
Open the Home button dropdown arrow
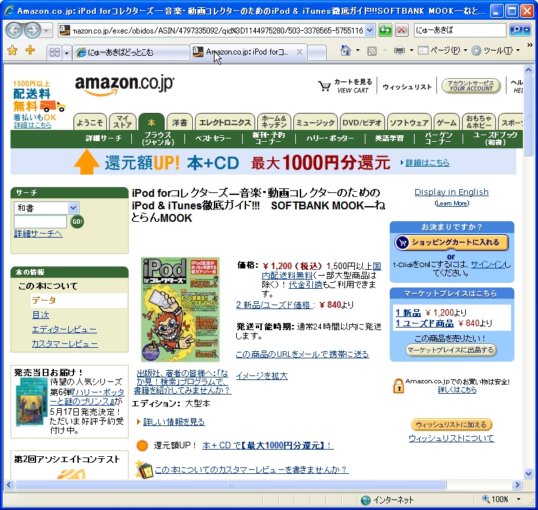tap(358, 51)
